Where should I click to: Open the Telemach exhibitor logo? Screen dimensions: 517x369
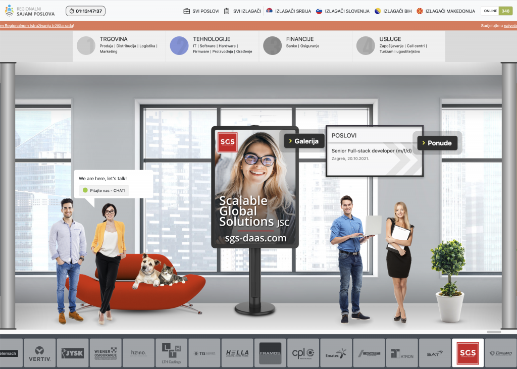click(11, 353)
